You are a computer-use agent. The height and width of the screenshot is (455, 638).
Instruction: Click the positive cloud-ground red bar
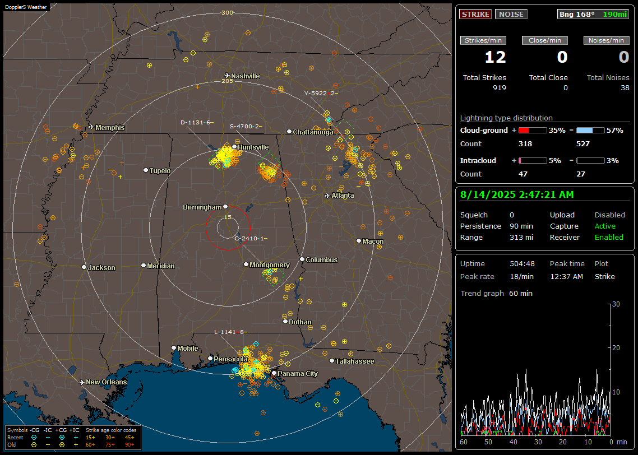532,131
